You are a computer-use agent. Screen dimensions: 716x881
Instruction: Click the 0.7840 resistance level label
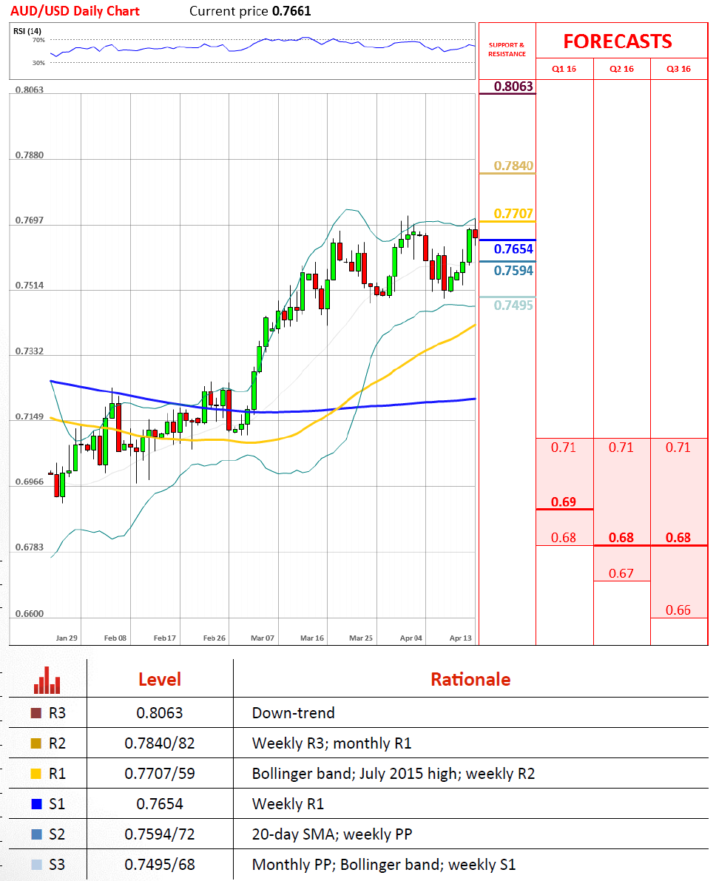pyautogui.click(x=513, y=166)
